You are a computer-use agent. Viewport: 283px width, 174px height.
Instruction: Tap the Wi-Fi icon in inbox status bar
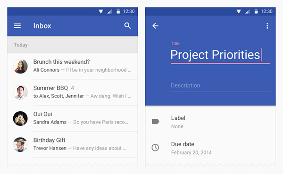pos(101,11)
